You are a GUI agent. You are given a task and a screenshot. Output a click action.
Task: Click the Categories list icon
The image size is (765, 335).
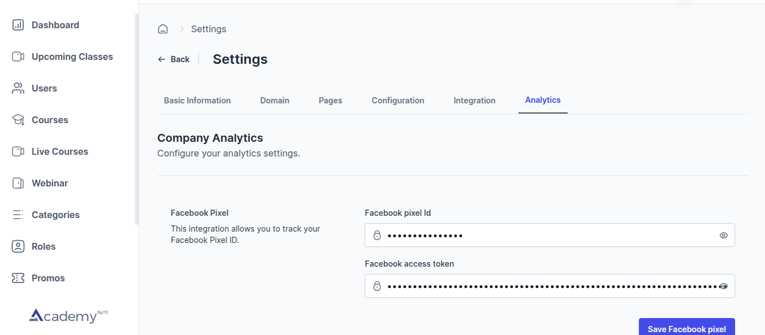(18, 215)
